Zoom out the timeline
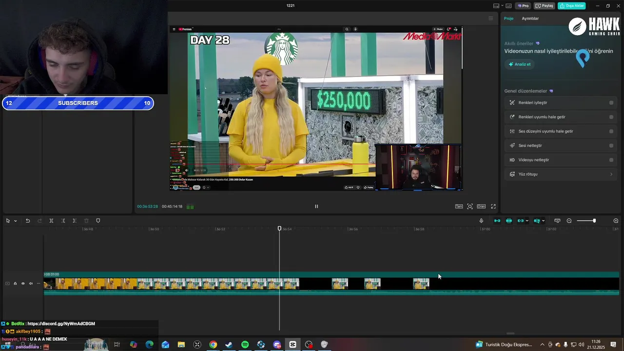The image size is (624, 351). (569, 221)
